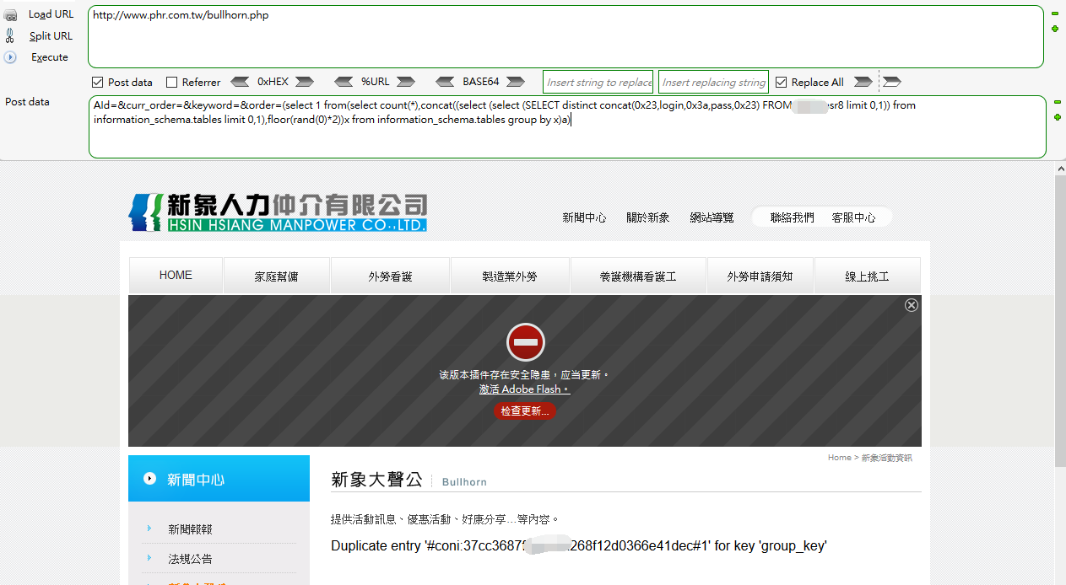Click the scrollbar up arrow
The height and width of the screenshot is (585, 1066).
pos(1061,168)
